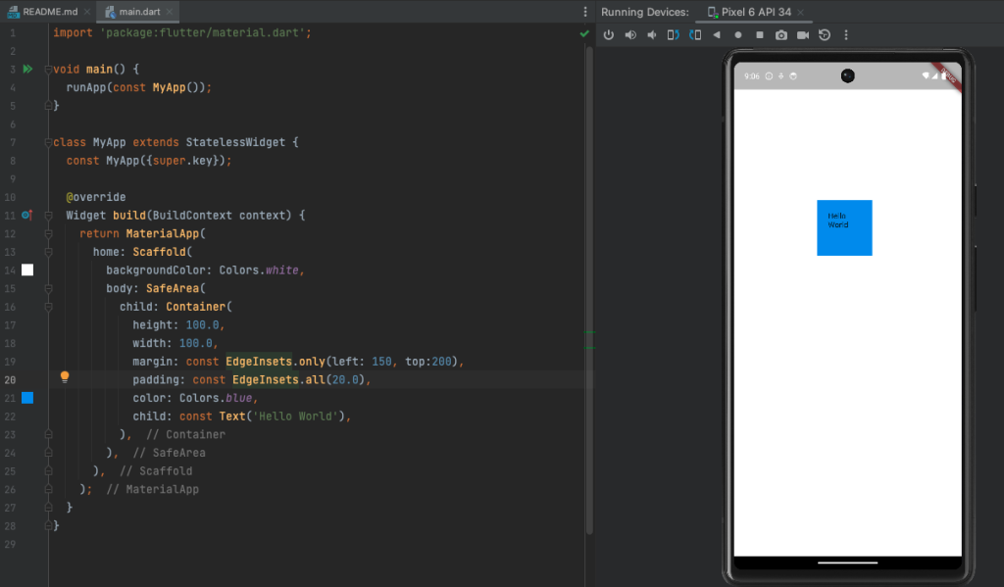The width and height of the screenshot is (1004, 587).
Task: Open the snapshots history icon in emulator toolbar
Action: pyautogui.click(x=825, y=35)
